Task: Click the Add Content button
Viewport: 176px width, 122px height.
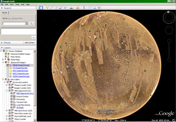Action: point(30,43)
